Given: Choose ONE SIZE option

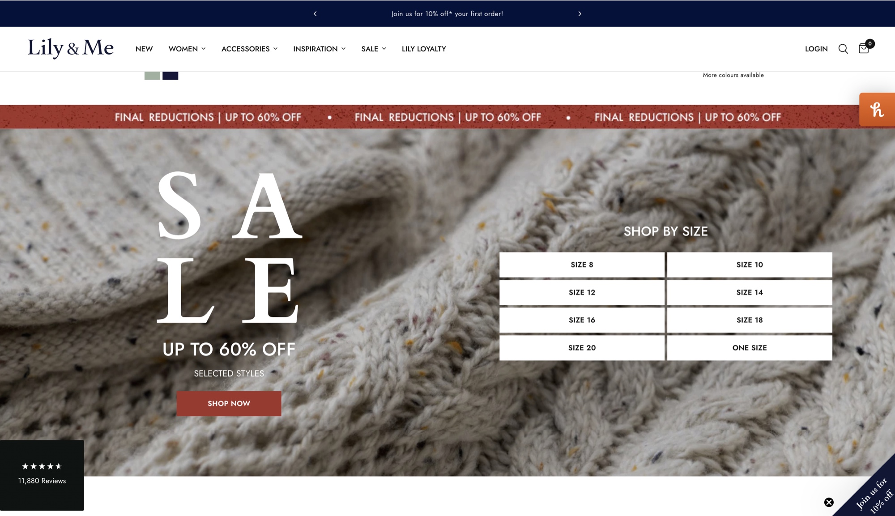Looking at the screenshot, I should click(x=749, y=348).
